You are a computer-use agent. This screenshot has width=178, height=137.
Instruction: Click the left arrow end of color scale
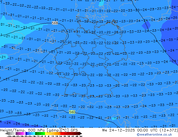[6, 134]
